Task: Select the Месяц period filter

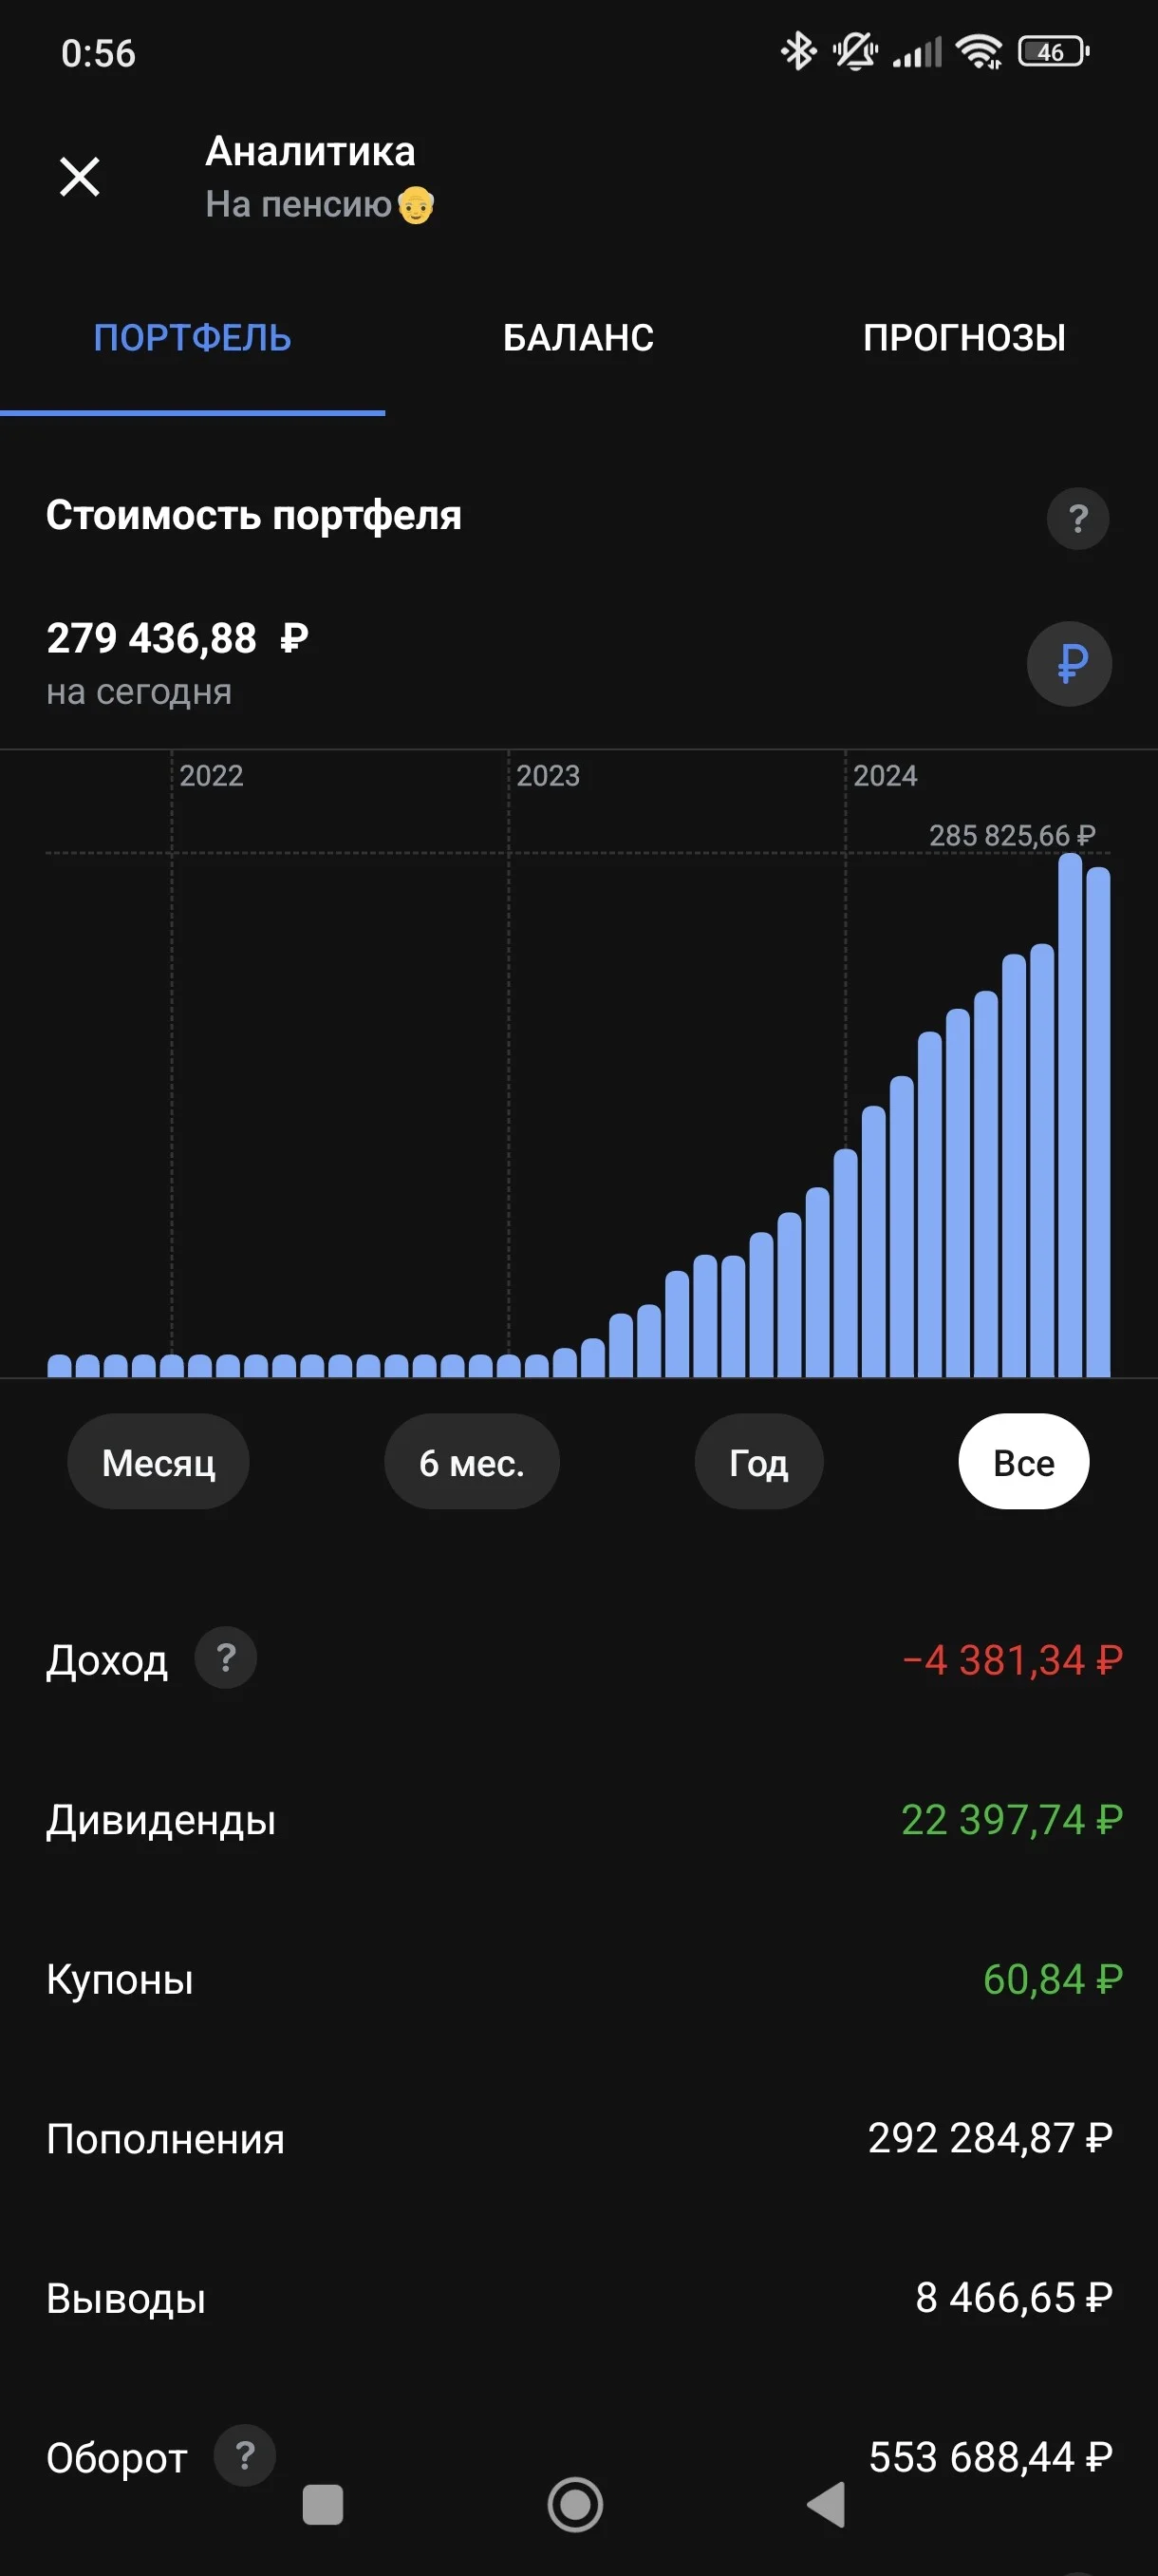Action: coord(158,1462)
